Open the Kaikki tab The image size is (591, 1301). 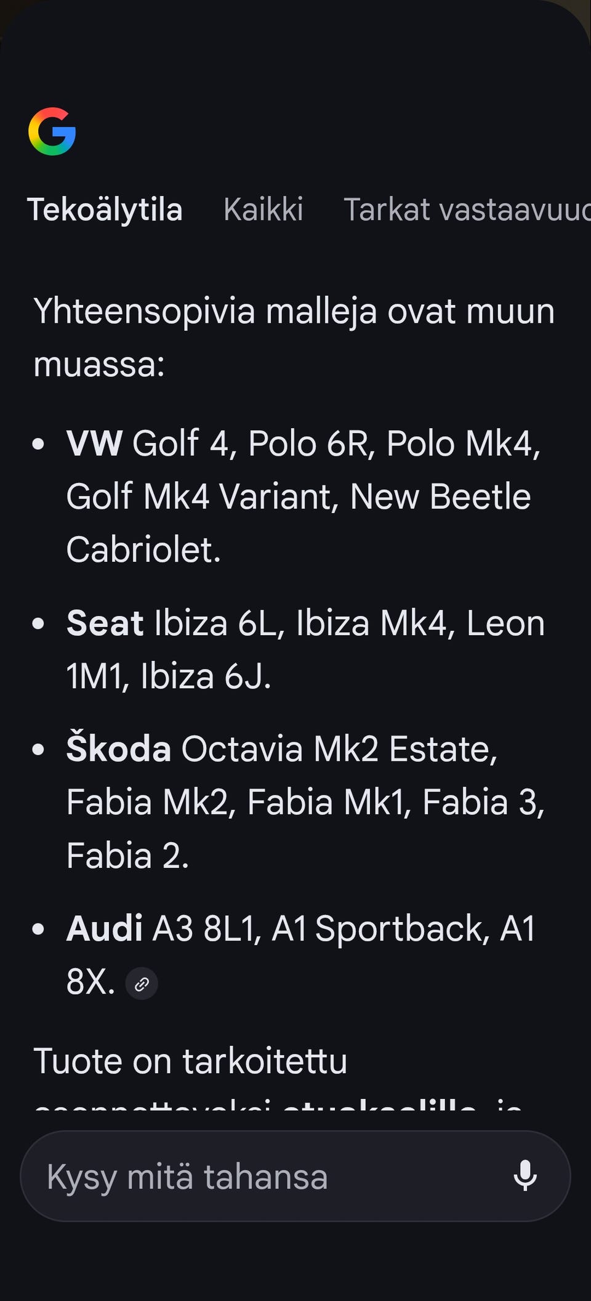(x=263, y=209)
